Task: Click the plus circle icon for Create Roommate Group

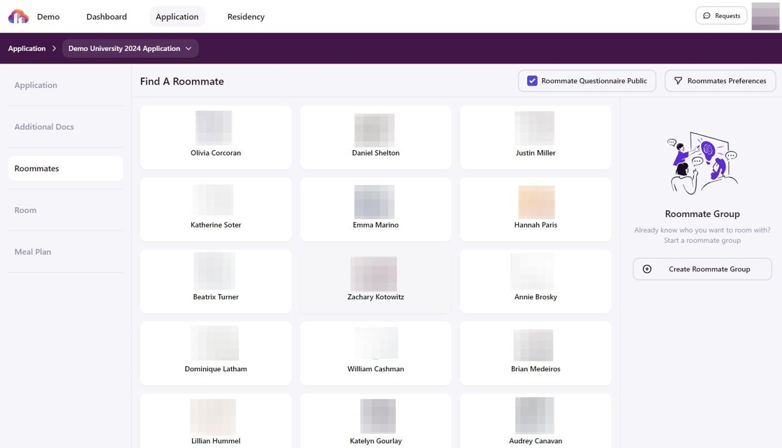Action: coord(647,269)
